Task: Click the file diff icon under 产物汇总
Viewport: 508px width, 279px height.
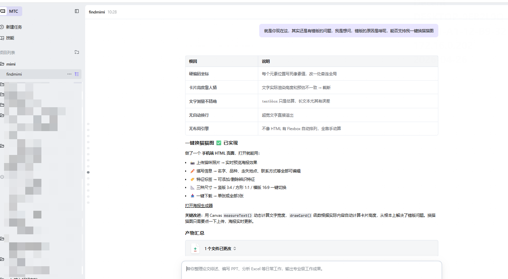Action: pyautogui.click(x=195, y=249)
